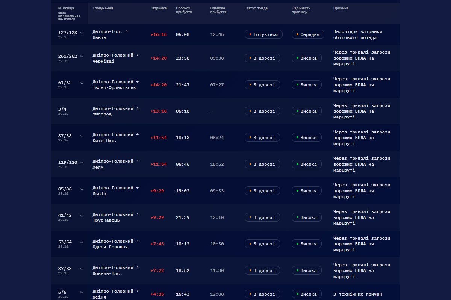Click the "Готується" status badge
The image size is (451, 300).
[263, 34]
